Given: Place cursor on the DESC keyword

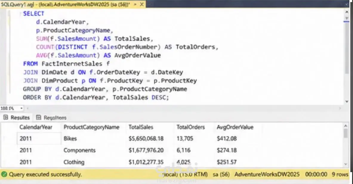Looking at the screenshot, I should (x=159, y=97).
